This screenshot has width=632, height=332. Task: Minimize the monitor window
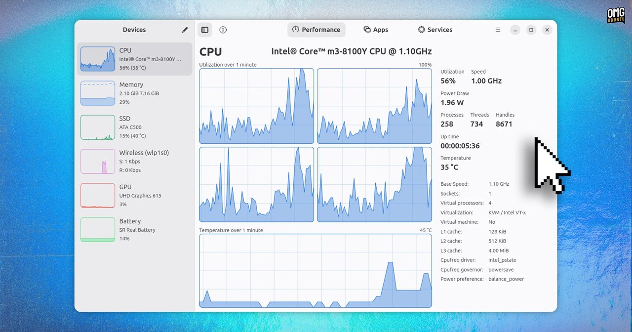[x=515, y=30]
